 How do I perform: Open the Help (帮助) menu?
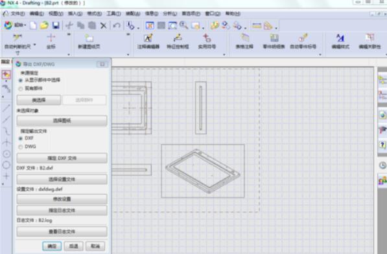click(233, 14)
